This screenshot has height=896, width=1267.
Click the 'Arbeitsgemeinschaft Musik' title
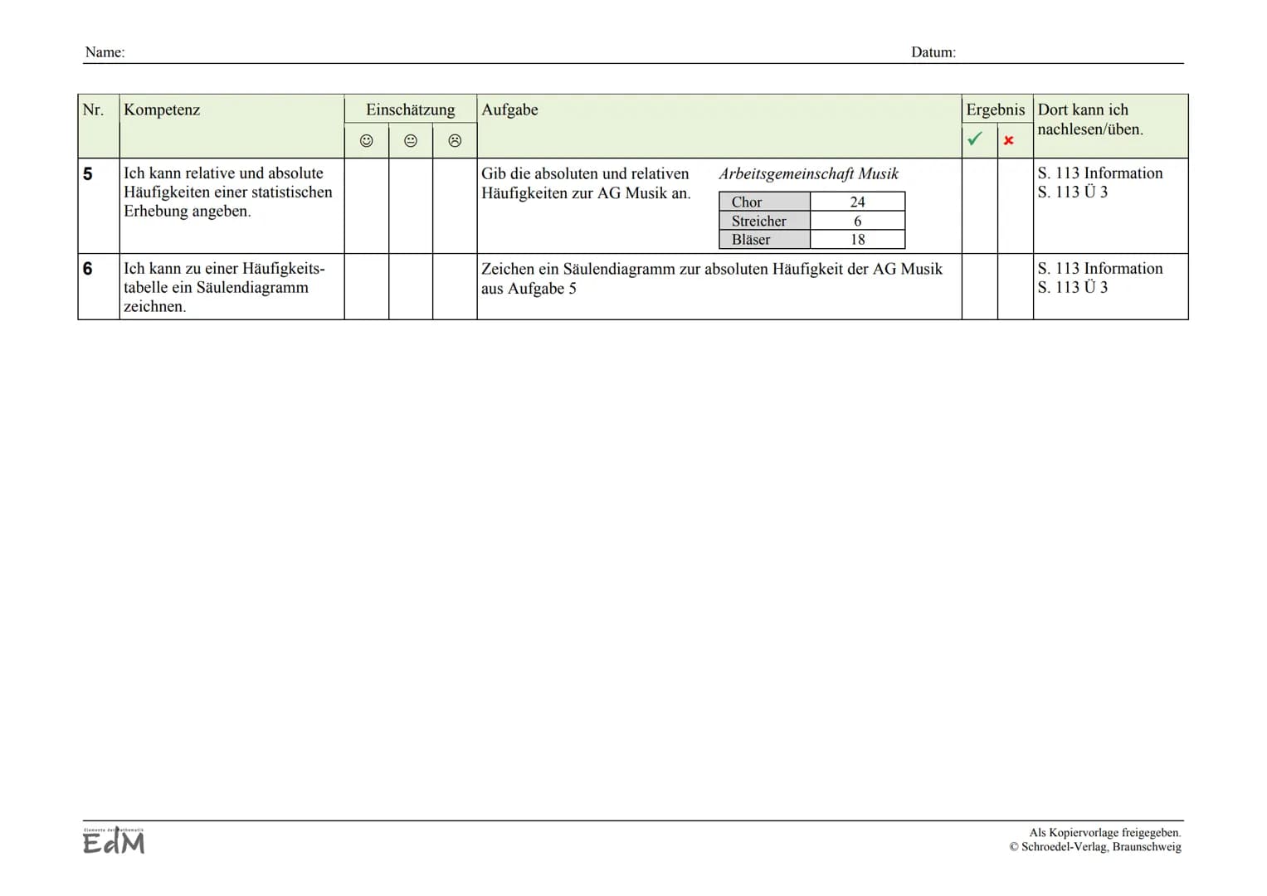coord(808,173)
